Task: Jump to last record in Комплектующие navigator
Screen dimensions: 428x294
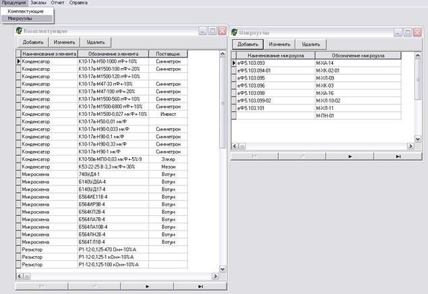Action: click(x=200, y=286)
